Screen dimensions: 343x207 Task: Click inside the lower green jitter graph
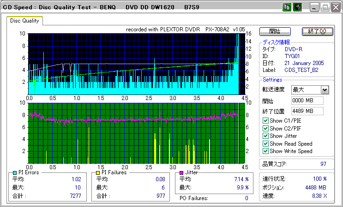click(134, 138)
